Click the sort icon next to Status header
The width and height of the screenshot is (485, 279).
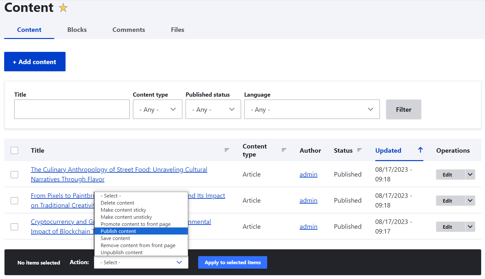[359, 150]
